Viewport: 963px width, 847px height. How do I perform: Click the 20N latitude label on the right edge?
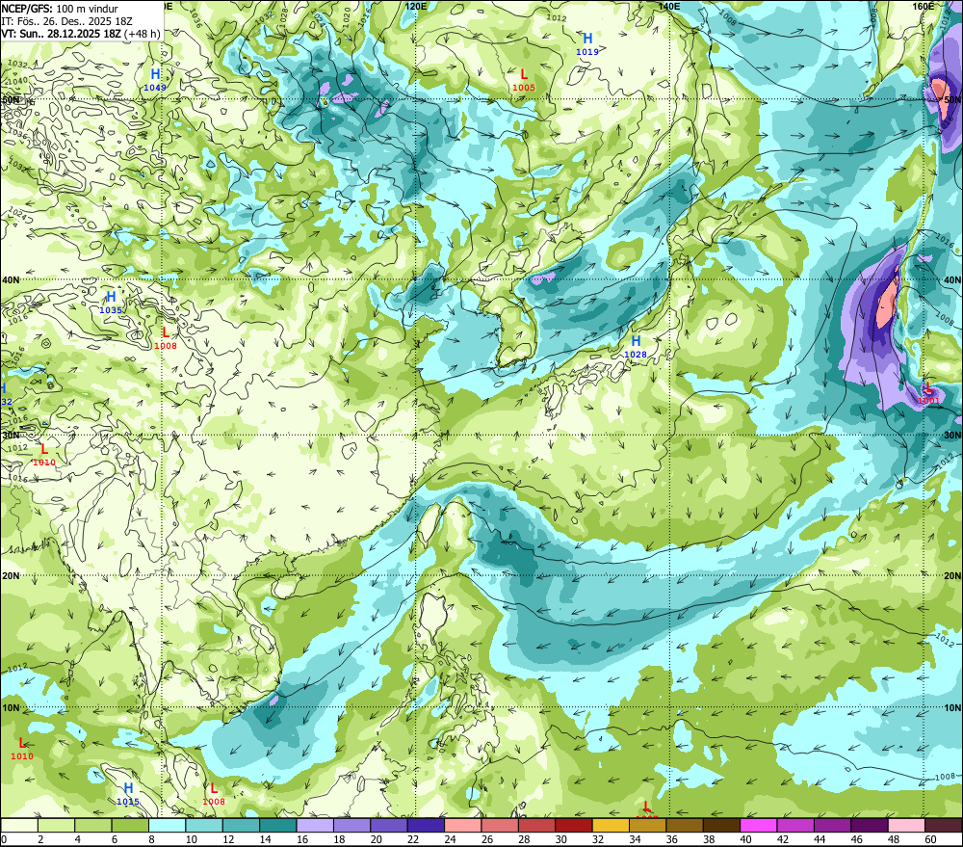pyautogui.click(x=952, y=576)
